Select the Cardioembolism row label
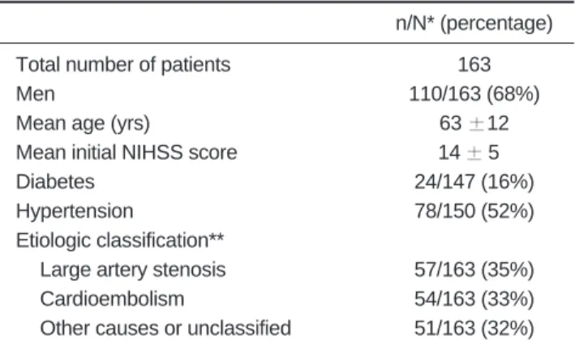Viewport: 575px width, 345px height. coord(112,299)
